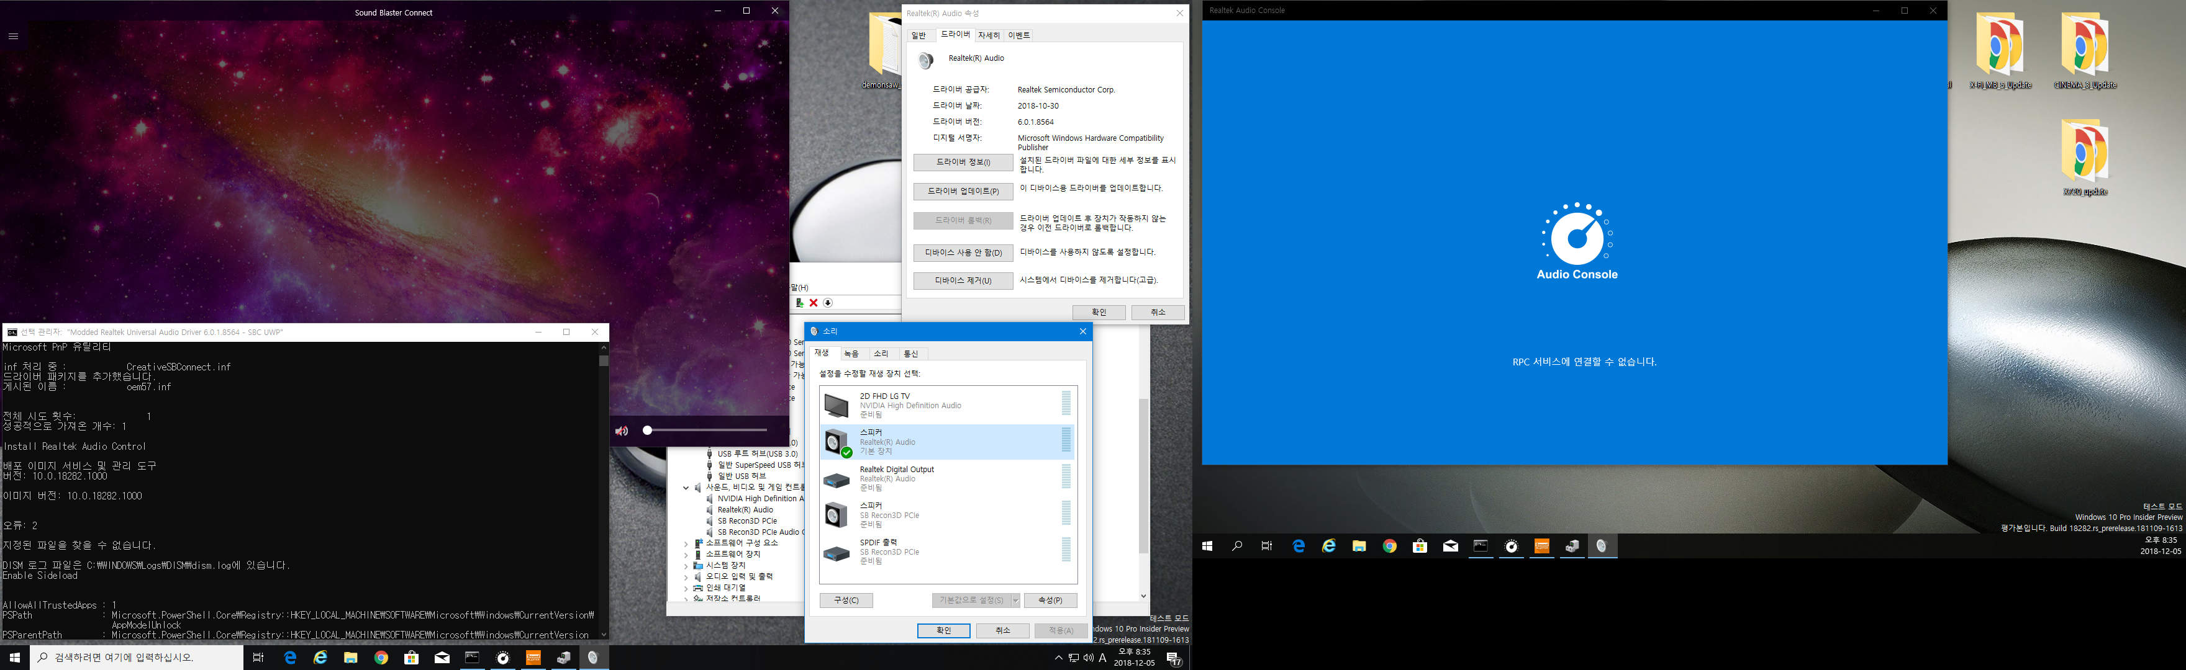This screenshot has height=670, width=2186.
Task: Open Realtek Audio Console on second-monitor taskbar
Action: click(1512, 546)
